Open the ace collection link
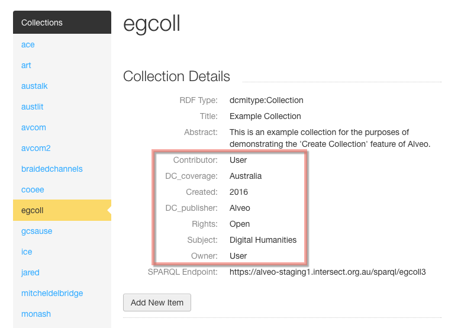The image size is (461, 328). (28, 45)
